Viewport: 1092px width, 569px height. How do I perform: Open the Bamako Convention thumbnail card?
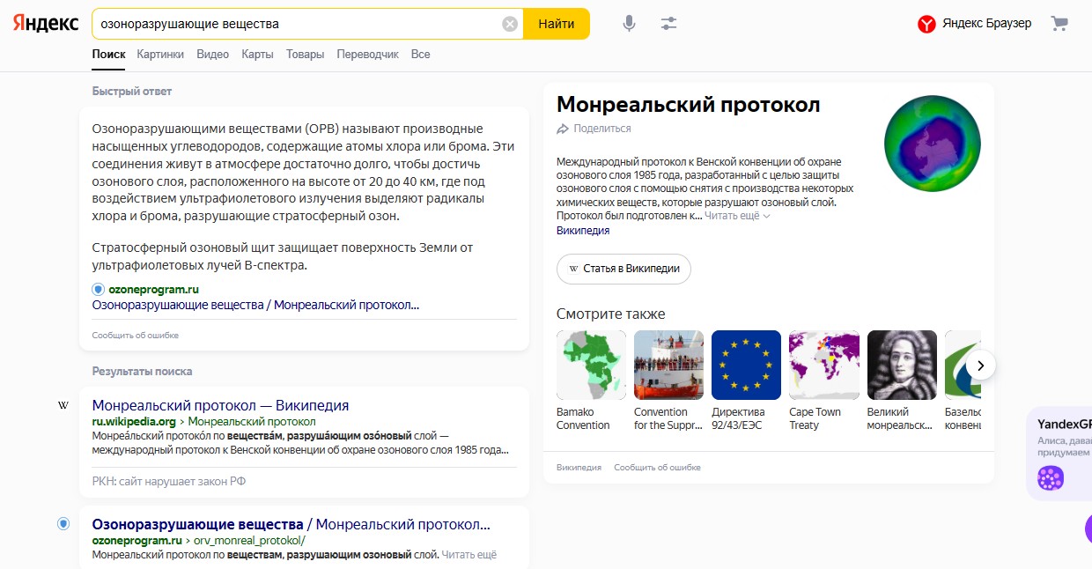(x=591, y=365)
